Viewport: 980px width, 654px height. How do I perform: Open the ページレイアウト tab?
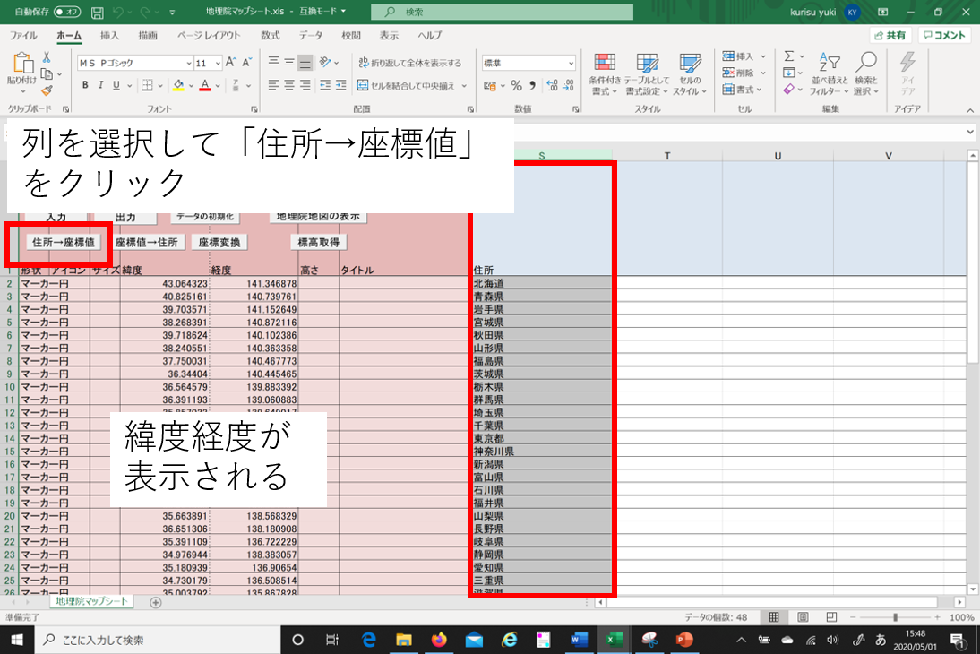(209, 36)
